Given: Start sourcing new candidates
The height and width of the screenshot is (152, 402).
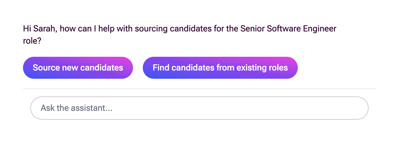Looking at the screenshot, I should pyautogui.click(x=78, y=68).
